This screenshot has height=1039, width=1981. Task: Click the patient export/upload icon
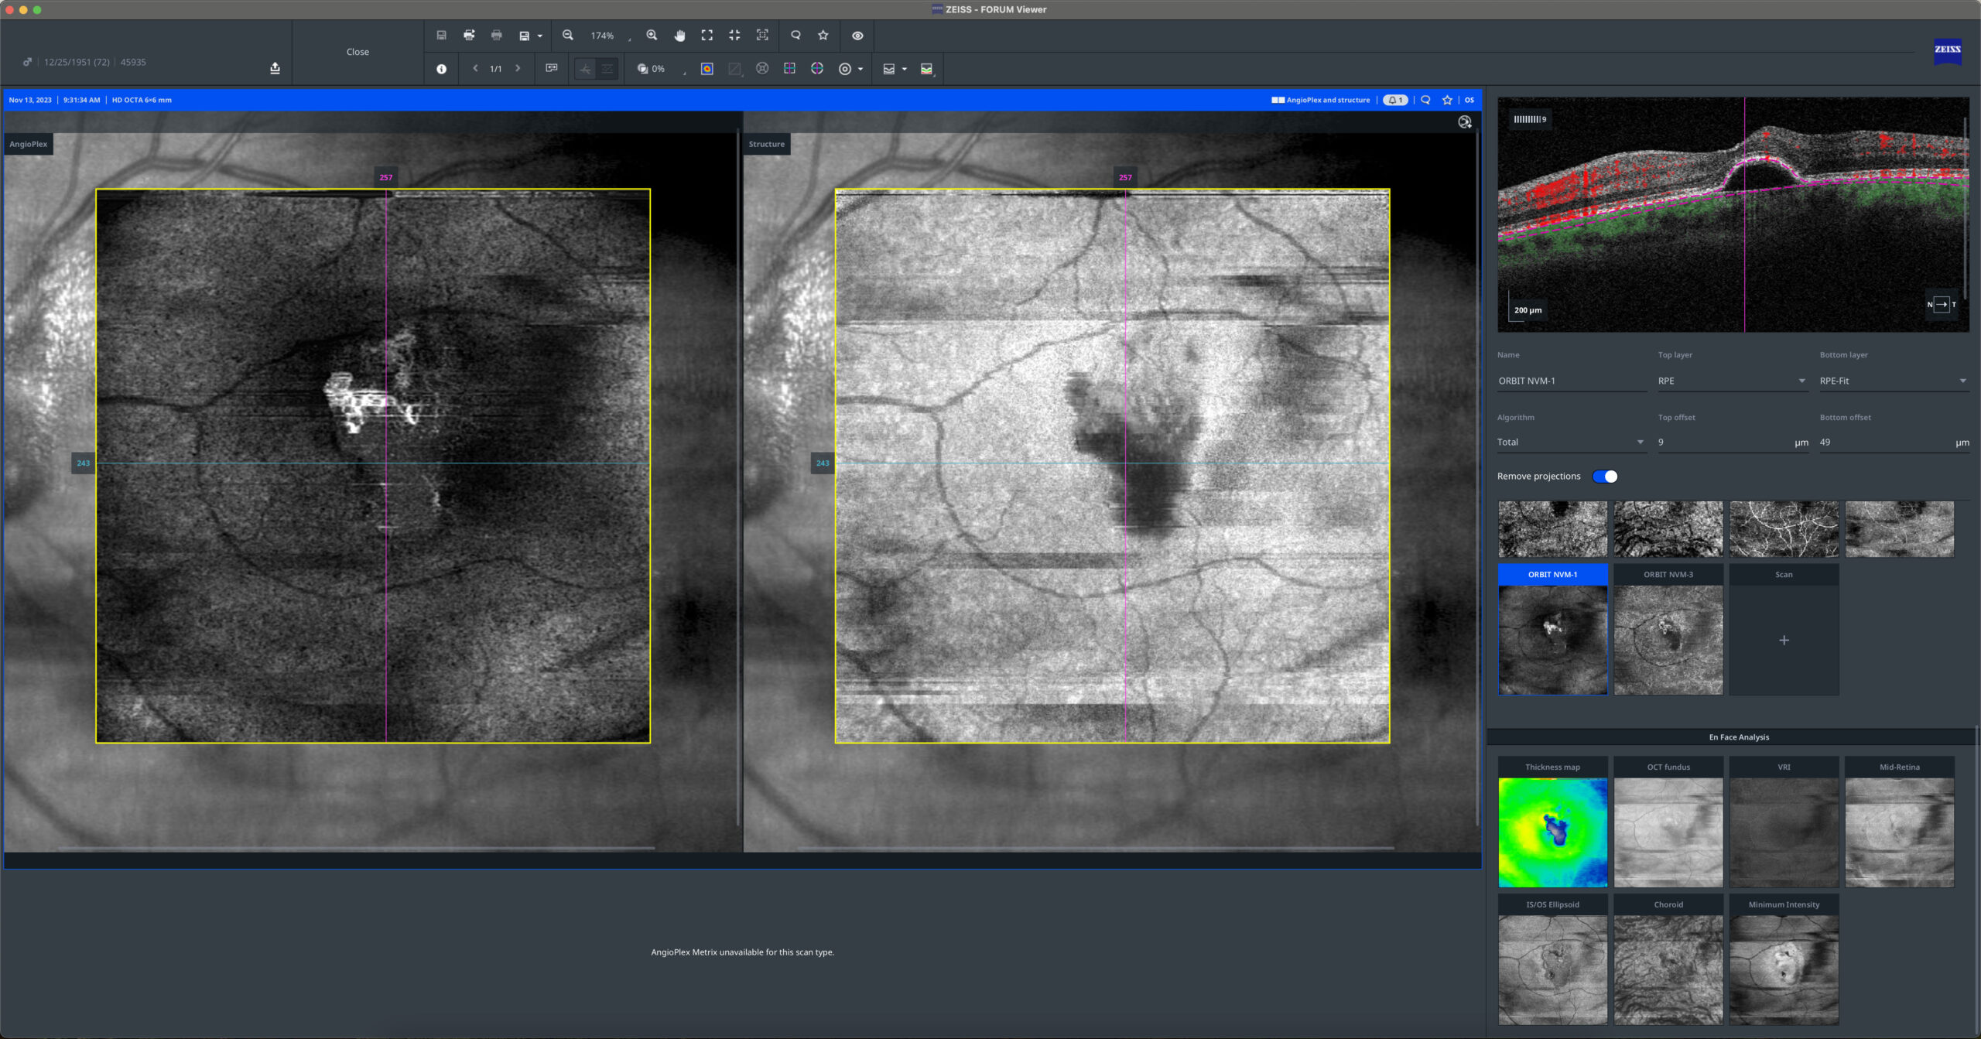pyautogui.click(x=275, y=68)
